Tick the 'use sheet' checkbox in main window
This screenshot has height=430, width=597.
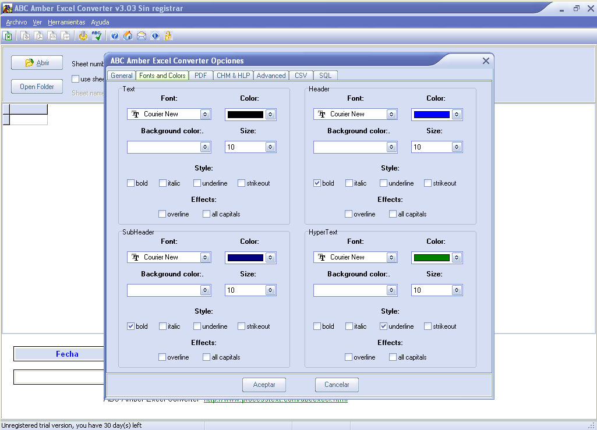point(75,79)
